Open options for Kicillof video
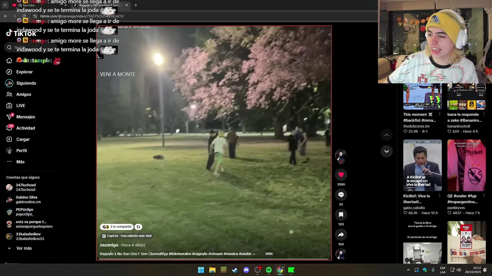Screen dimensions: 492x276 coord(440,196)
